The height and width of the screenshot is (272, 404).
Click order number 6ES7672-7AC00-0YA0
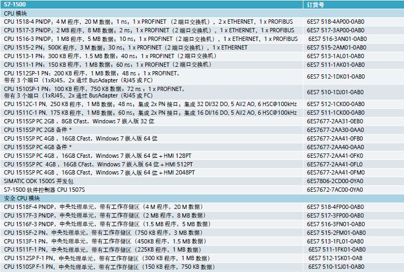335,190
